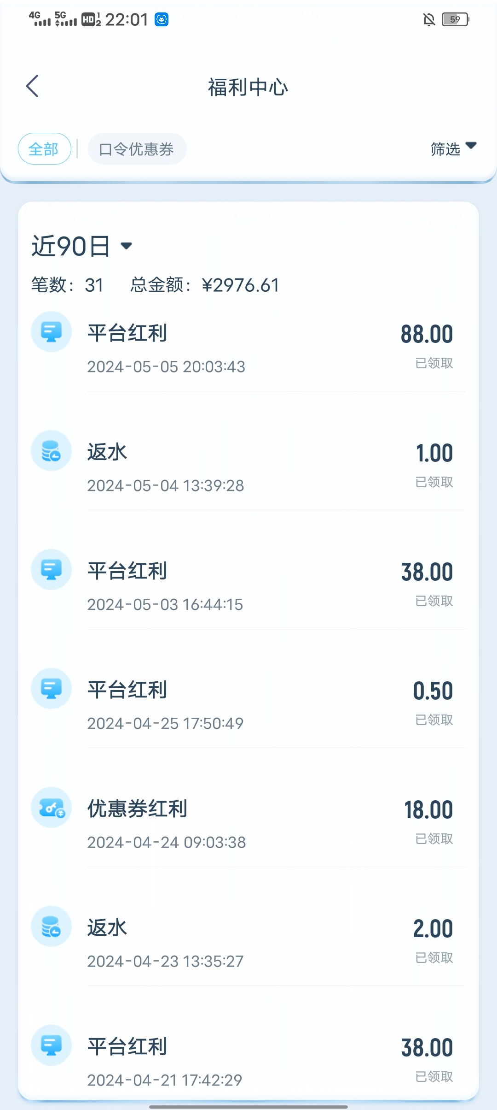Tap the rebate coins icon dated 2024-04-23
This screenshot has height=1110, width=497.
51,926
